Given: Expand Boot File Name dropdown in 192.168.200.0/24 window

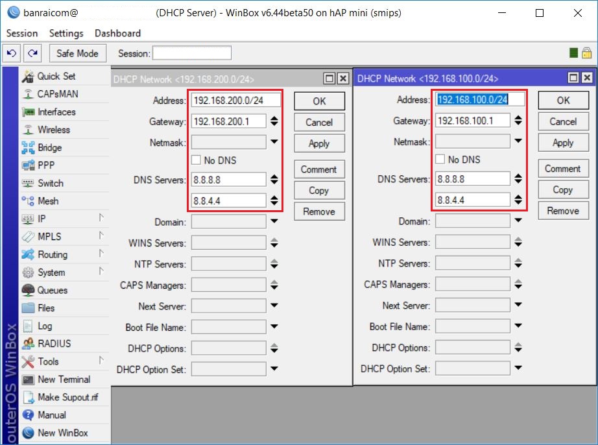Looking at the screenshot, I should click(x=274, y=326).
